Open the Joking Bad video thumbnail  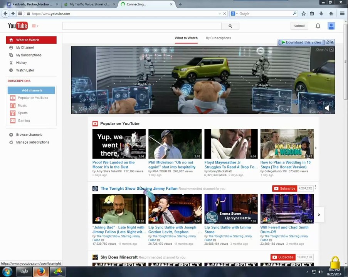tap(119, 209)
